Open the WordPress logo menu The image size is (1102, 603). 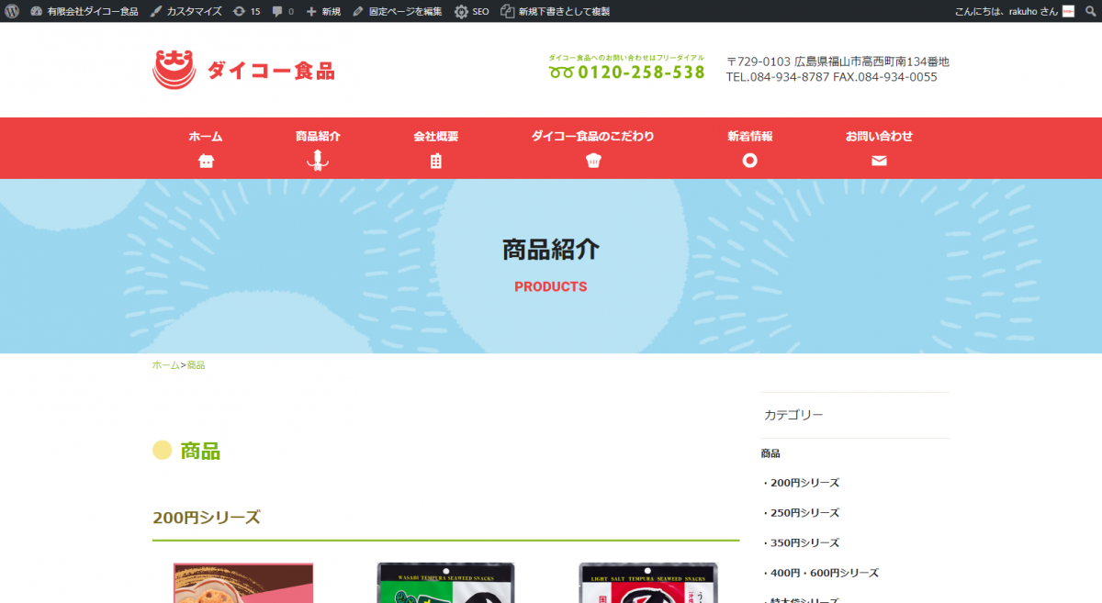12,11
